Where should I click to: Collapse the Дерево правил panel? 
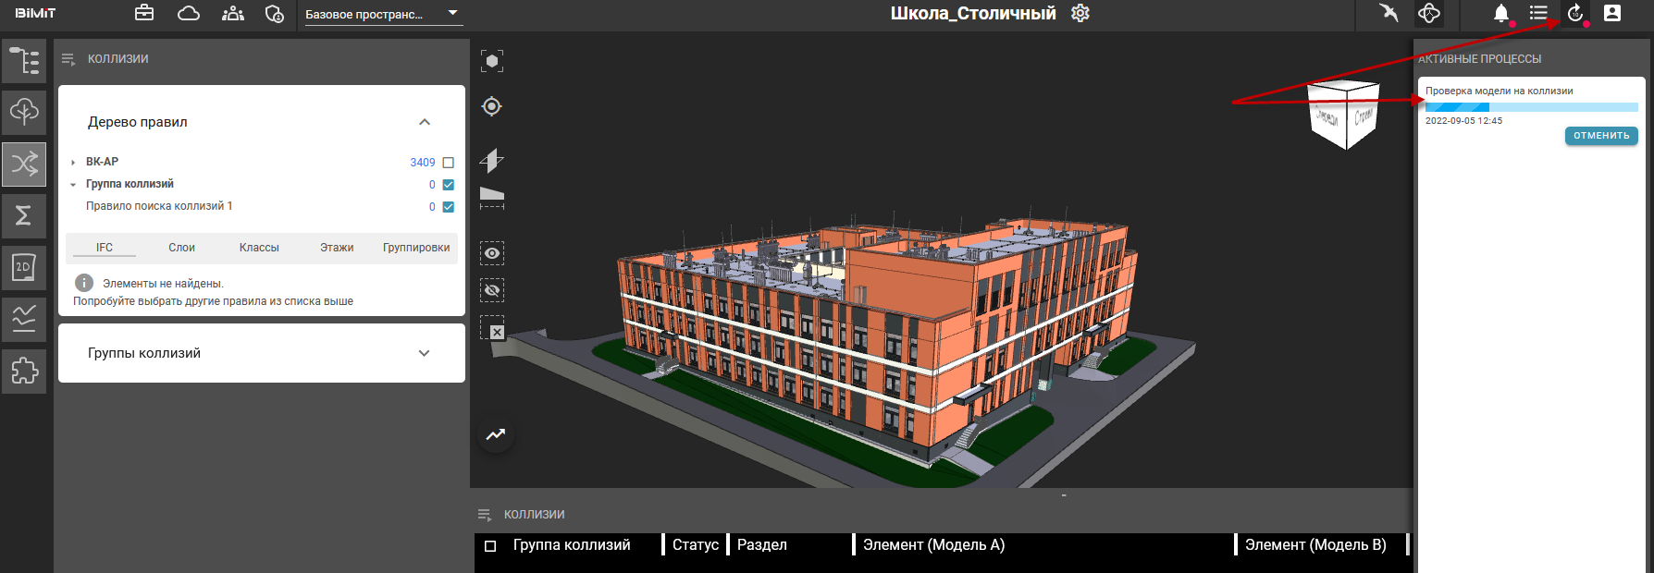pyautogui.click(x=425, y=122)
